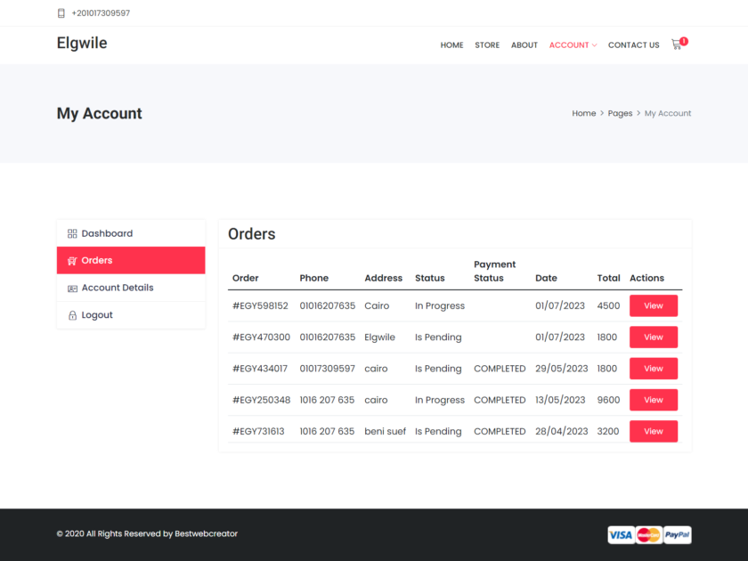748x561 pixels.
Task: Select the Dashboard grid icon in sidebar
Action: [71, 233]
